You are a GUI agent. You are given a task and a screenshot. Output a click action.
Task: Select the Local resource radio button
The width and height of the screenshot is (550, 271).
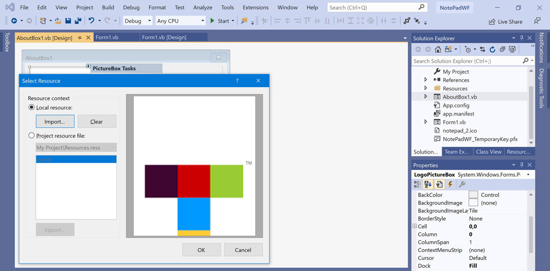(31, 108)
